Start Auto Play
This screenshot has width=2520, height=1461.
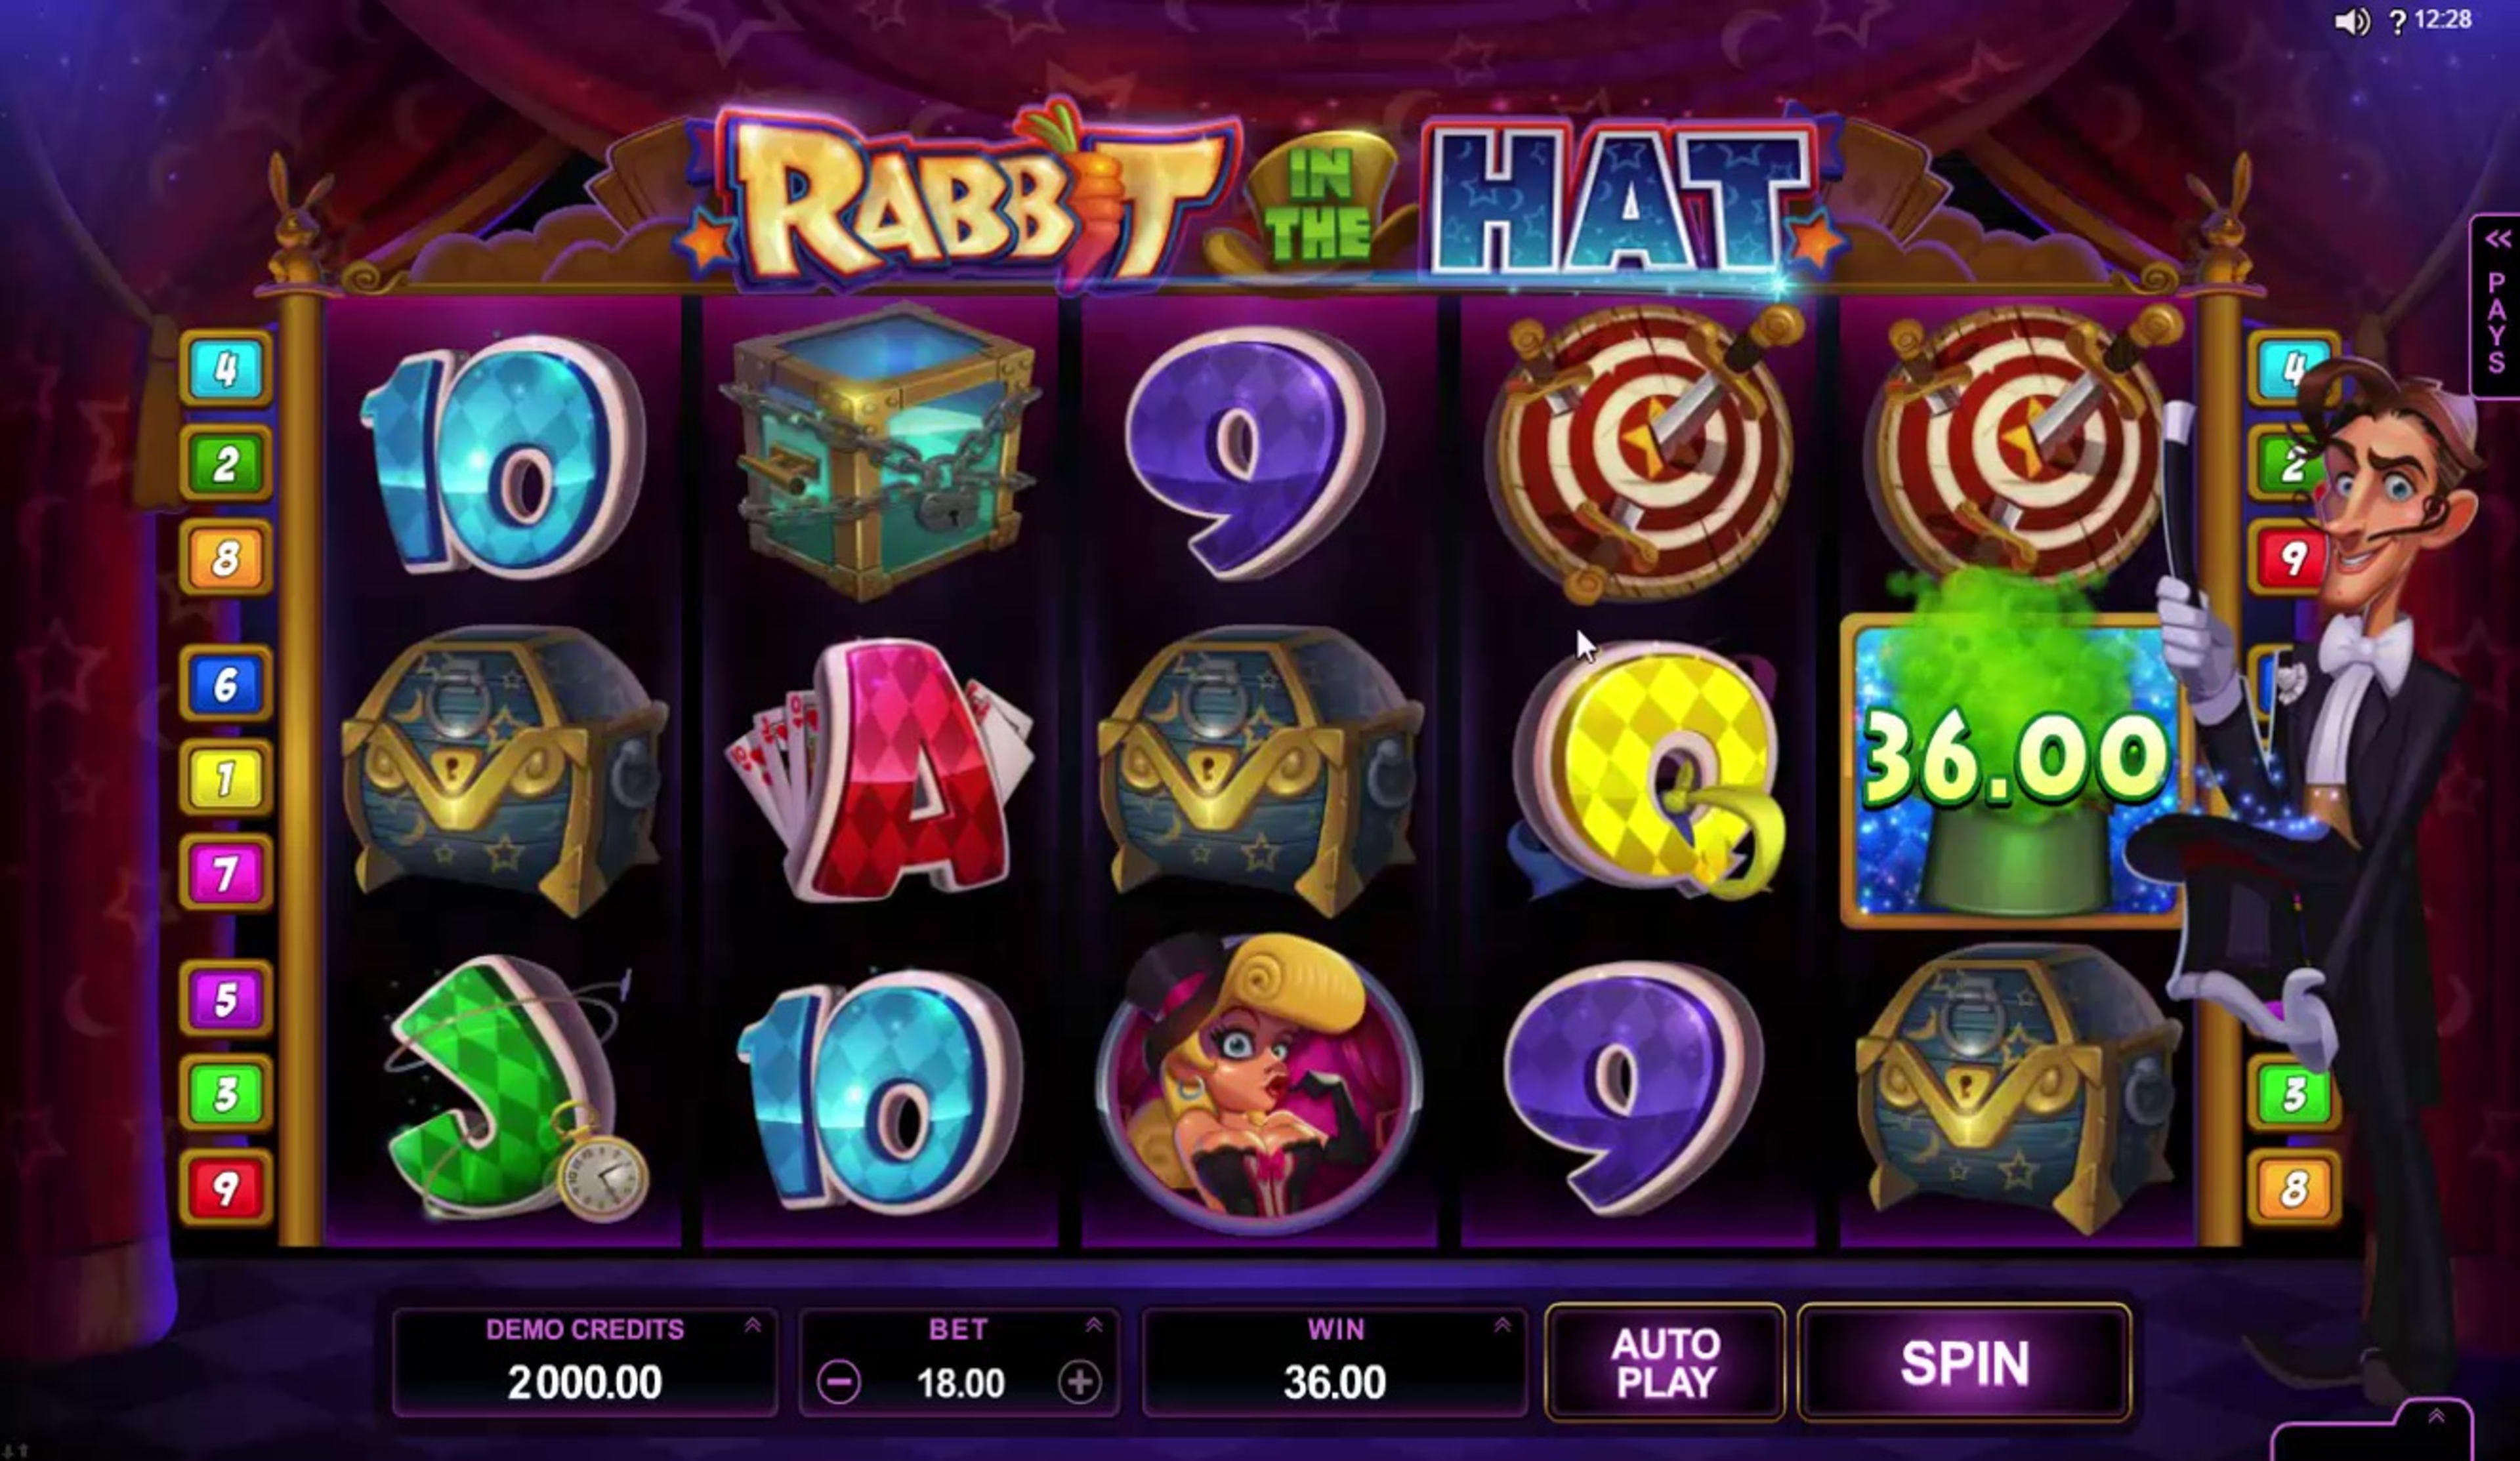click(x=1665, y=1362)
